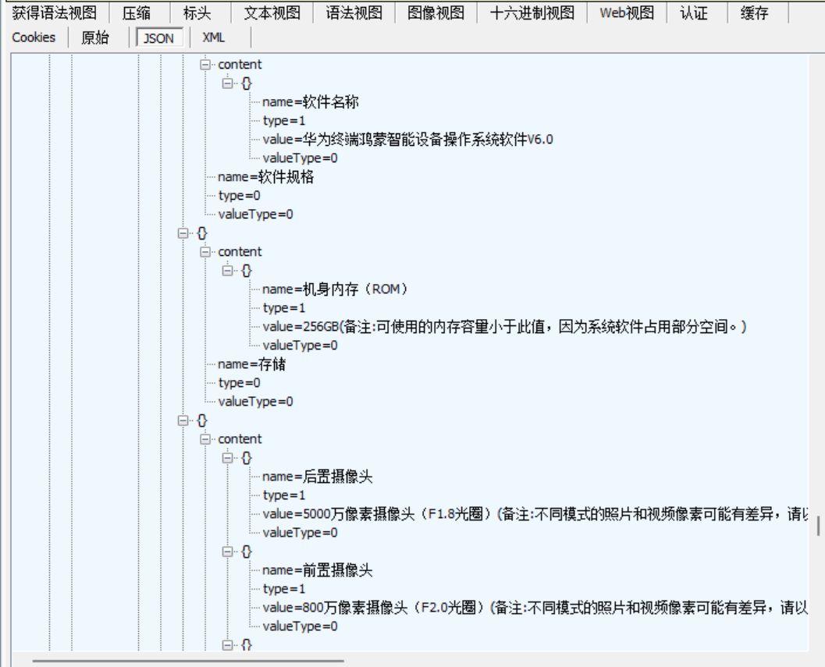Image resolution: width=825 pixels, height=667 pixels.
Task: Select value row 5000万像素摄像头
Action: pos(535,514)
